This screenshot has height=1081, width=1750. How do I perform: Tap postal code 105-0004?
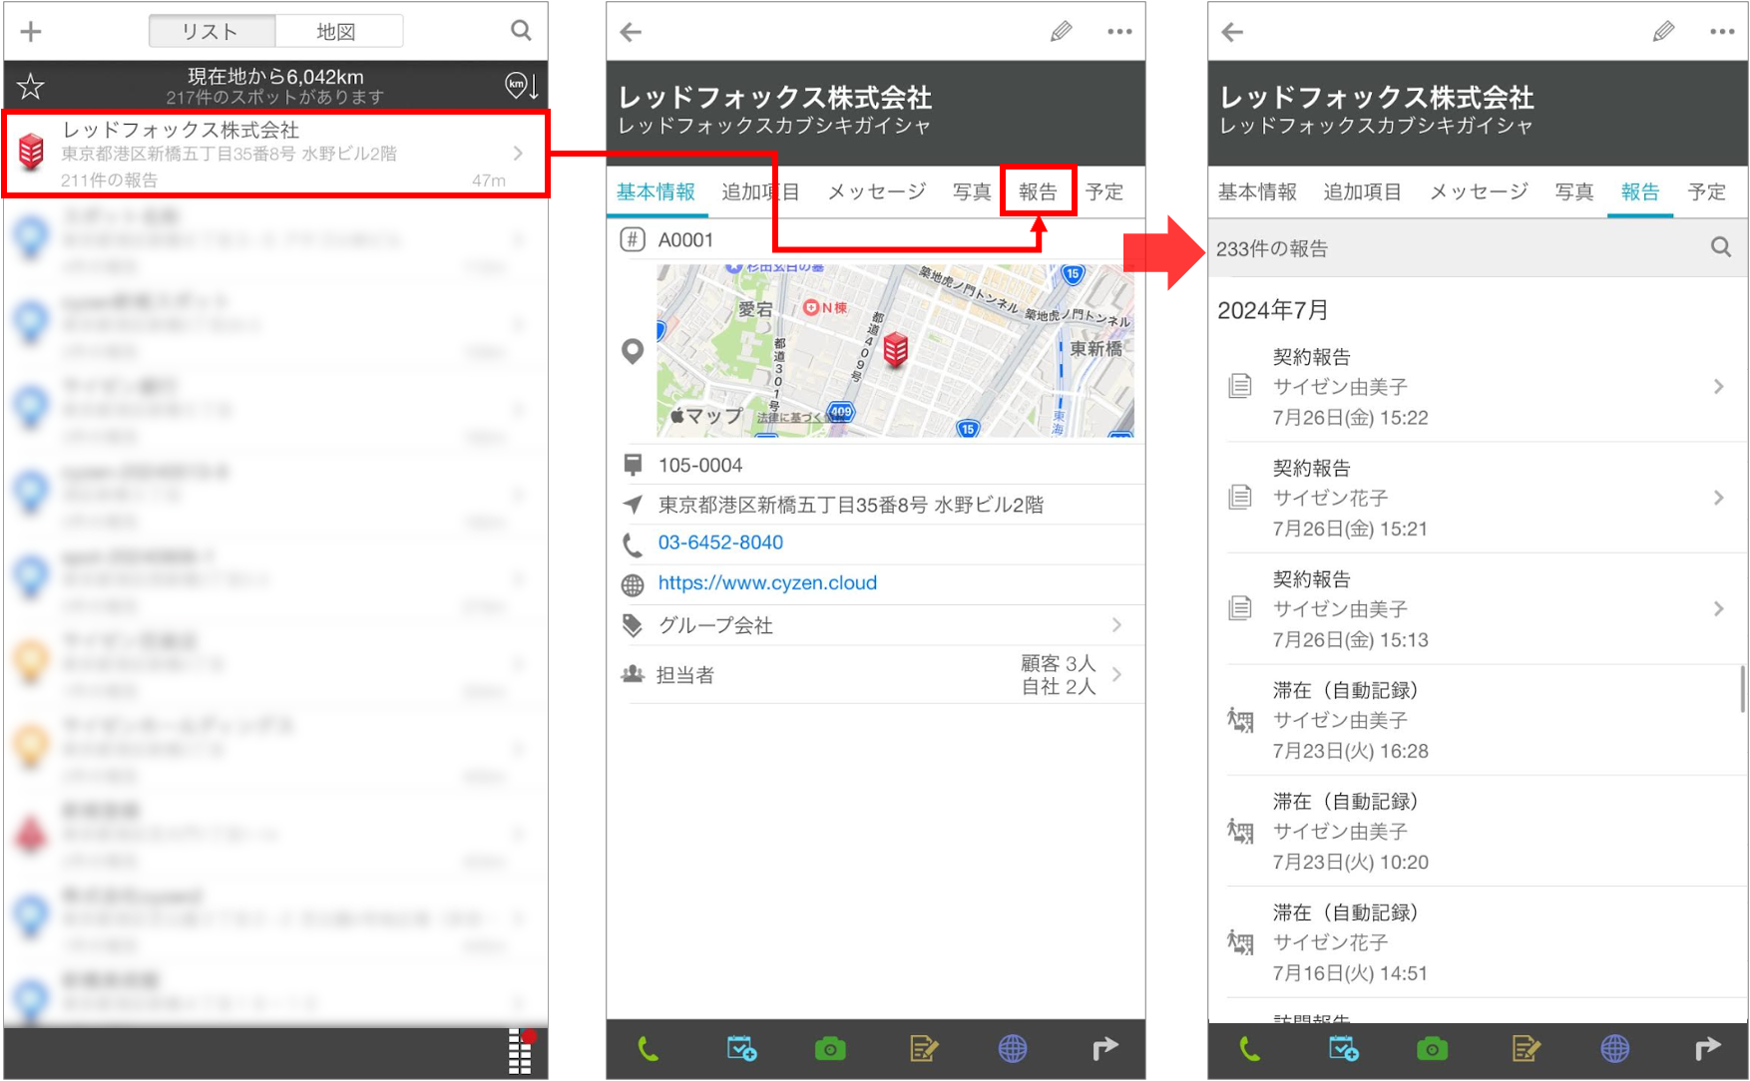(700, 465)
